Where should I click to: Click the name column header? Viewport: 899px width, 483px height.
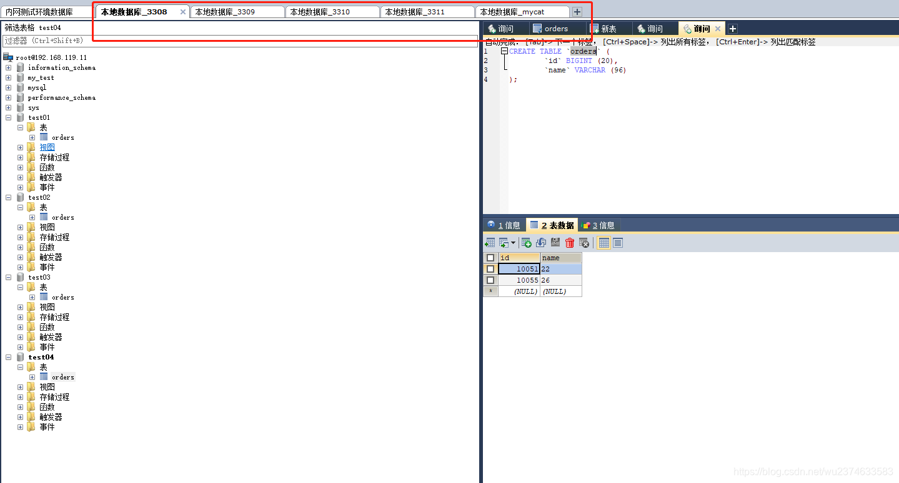coord(561,258)
